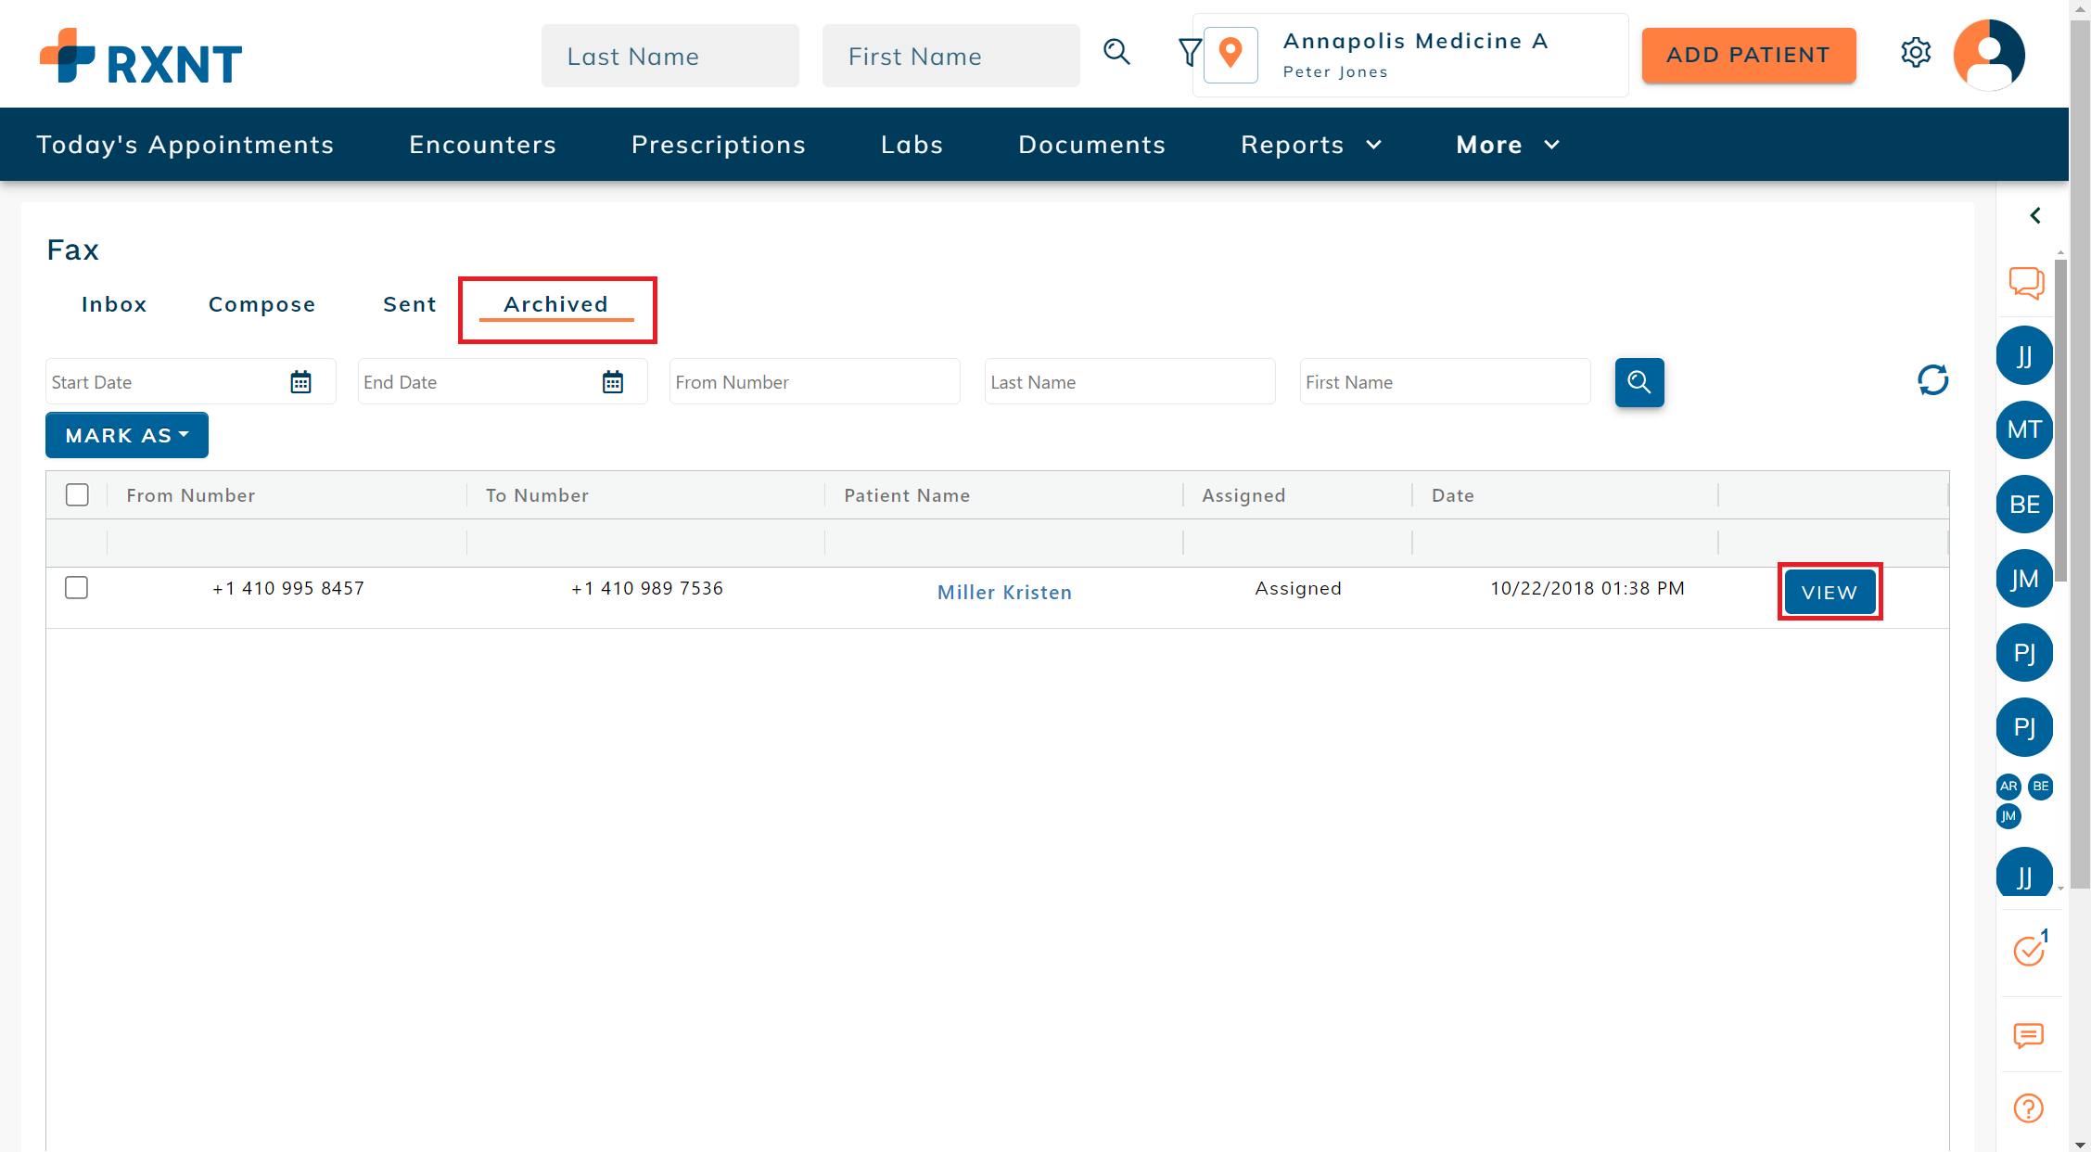Click the ADD PATIENT button
The width and height of the screenshot is (2091, 1152).
click(x=1748, y=56)
